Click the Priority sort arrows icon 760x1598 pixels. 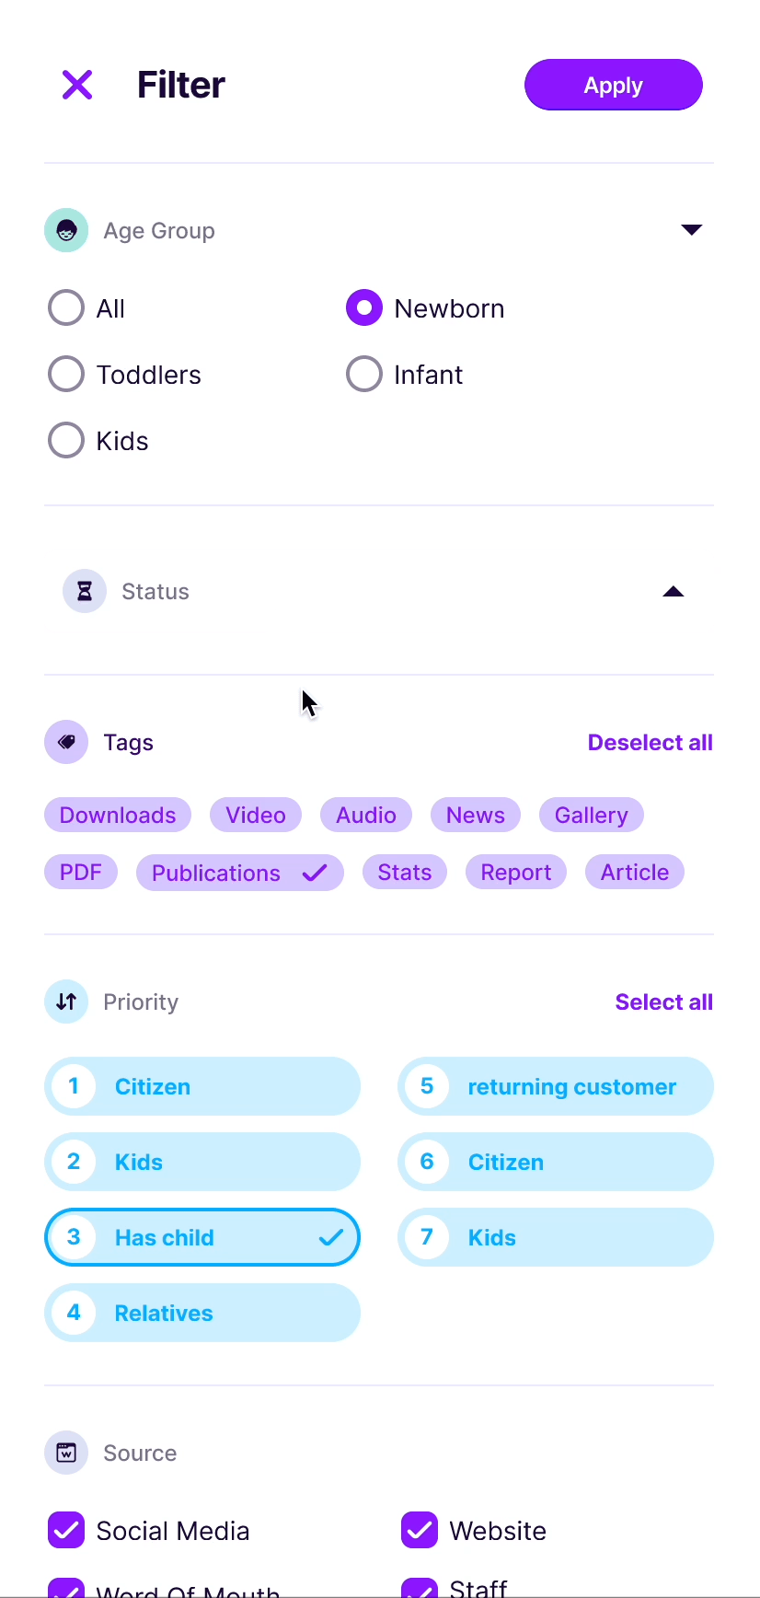tap(66, 1002)
